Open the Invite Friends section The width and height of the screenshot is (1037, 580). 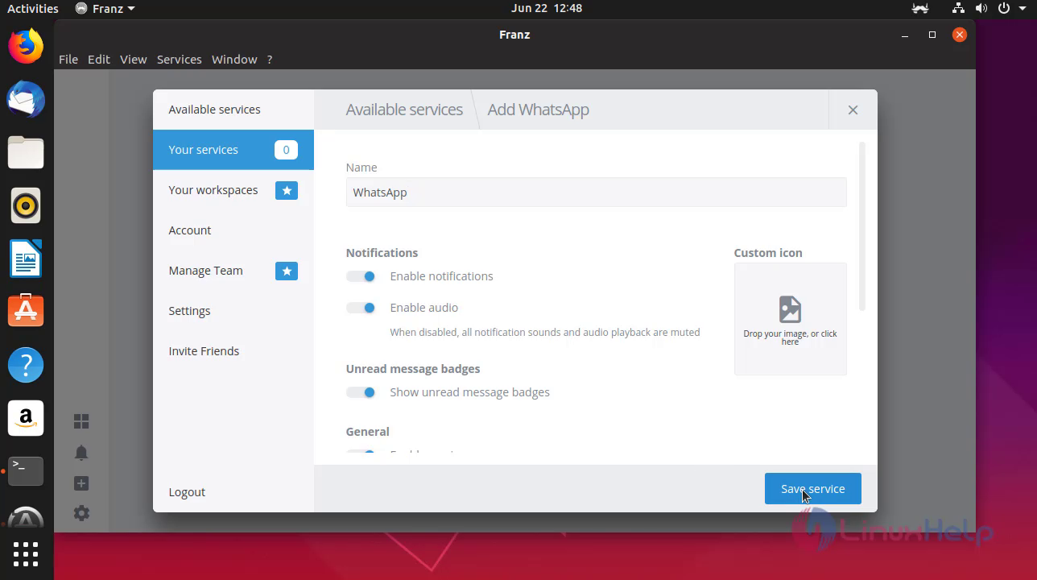(233, 351)
